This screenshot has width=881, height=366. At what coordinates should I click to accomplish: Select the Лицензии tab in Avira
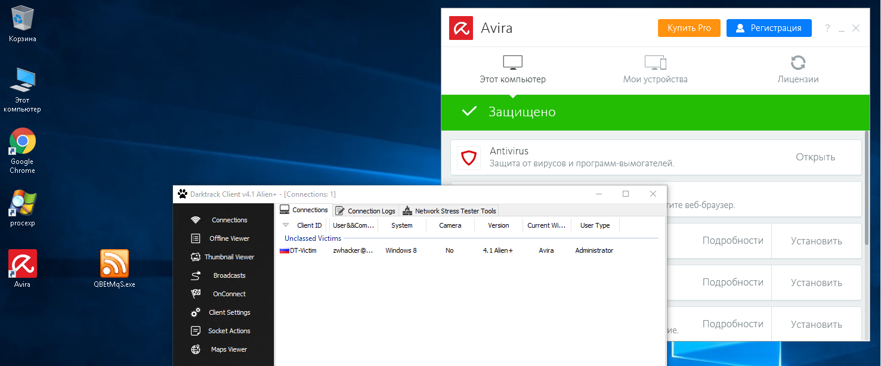coord(797,70)
